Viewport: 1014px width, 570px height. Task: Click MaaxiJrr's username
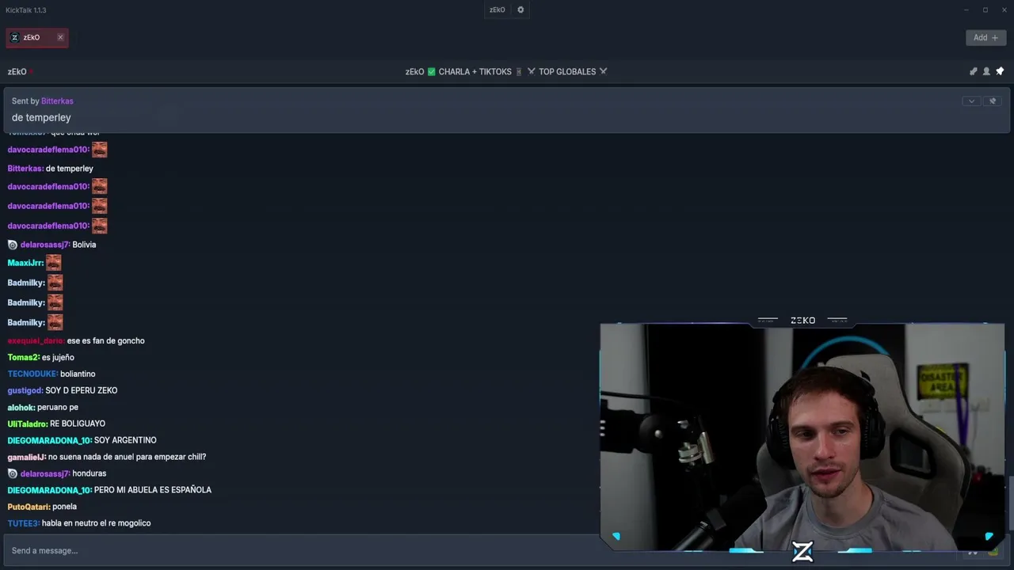[x=25, y=263]
